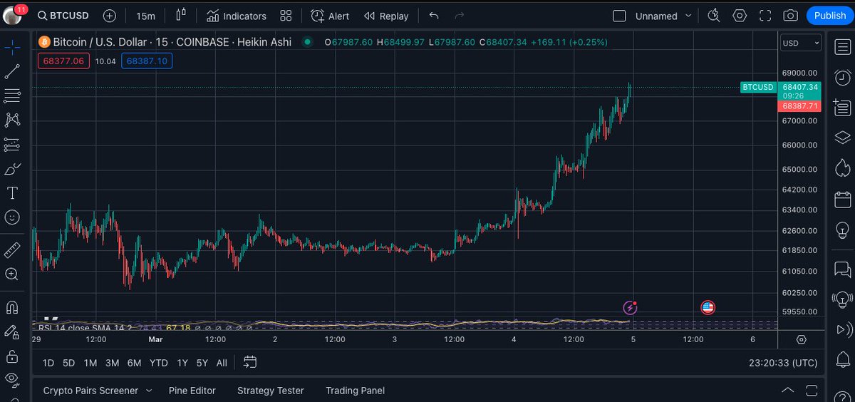This screenshot has width=855, height=402.
Task: Open timezone menu at 23:20:33 (UTC)
Action: (783, 363)
